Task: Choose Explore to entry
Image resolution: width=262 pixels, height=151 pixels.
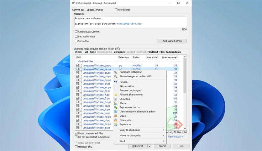Action: [x=140, y=124]
